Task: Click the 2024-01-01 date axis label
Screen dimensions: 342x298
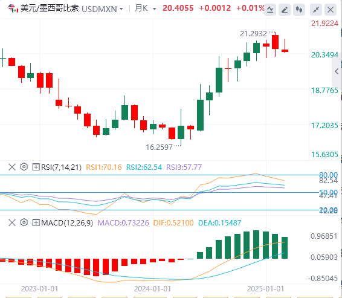Action: (x=152, y=289)
